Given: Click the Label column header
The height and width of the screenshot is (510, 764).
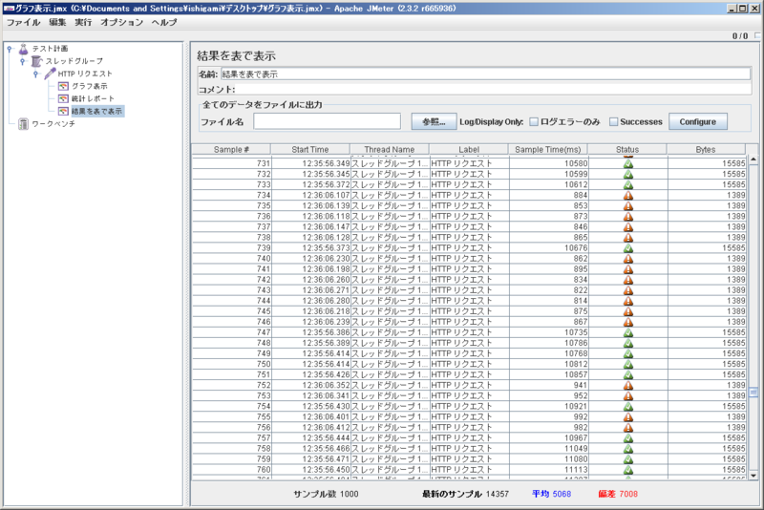Looking at the screenshot, I should pyautogui.click(x=469, y=150).
